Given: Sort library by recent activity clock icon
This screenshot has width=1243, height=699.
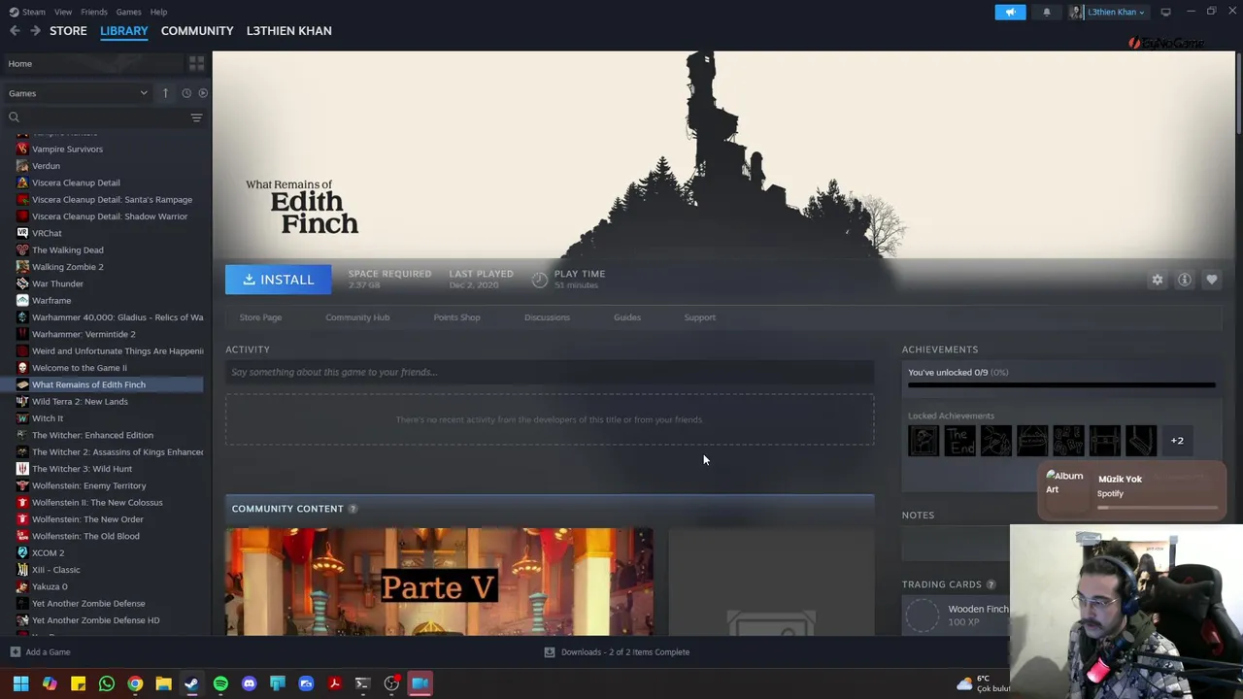Looking at the screenshot, I should (186, 93).
